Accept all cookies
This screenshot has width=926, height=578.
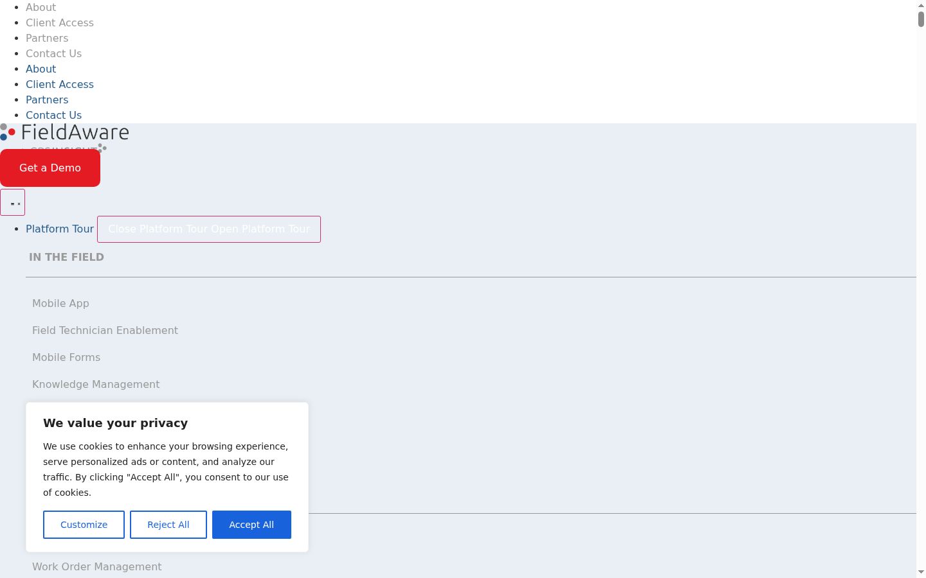pos(251,525)
